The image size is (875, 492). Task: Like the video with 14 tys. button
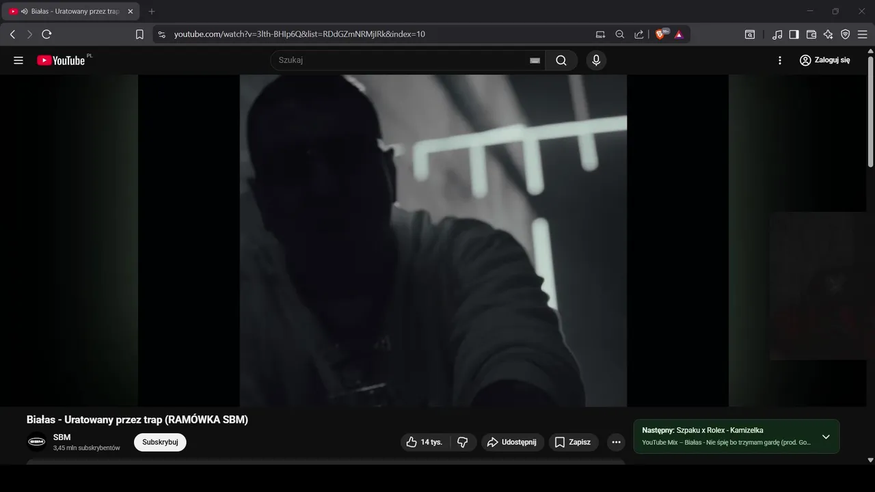[425, 442]
